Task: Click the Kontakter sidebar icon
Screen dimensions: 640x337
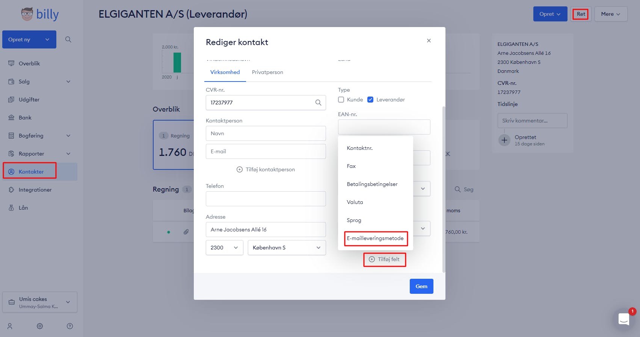Action: (11, 172)
